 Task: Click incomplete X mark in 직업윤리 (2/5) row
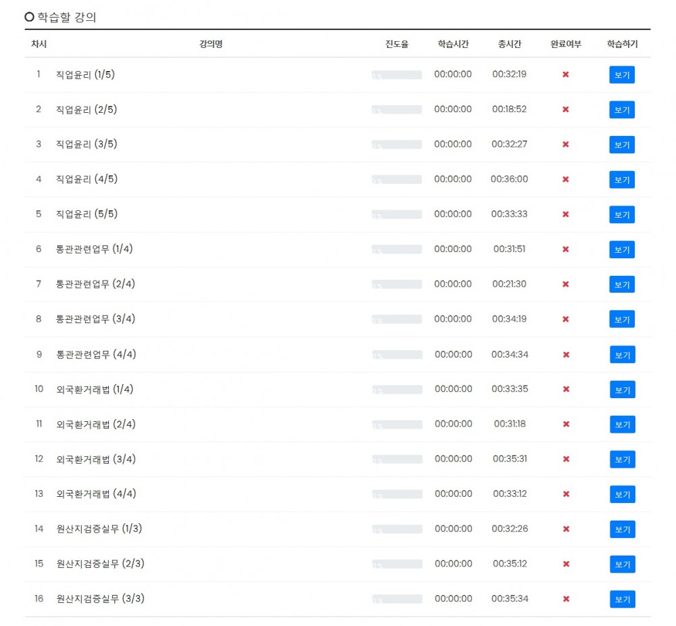point(566,110)
